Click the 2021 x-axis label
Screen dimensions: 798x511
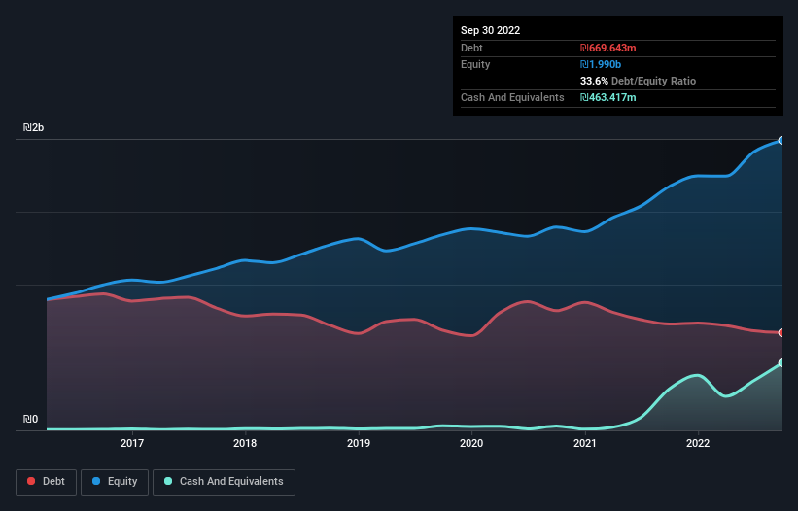pyautogui.click(x=585, y=443)
